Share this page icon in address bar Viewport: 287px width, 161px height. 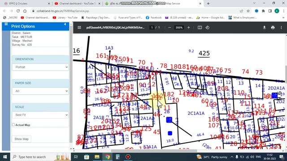point(241,11)
